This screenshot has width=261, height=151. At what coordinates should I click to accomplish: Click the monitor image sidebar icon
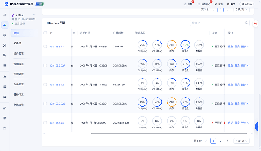coord(5,87)
